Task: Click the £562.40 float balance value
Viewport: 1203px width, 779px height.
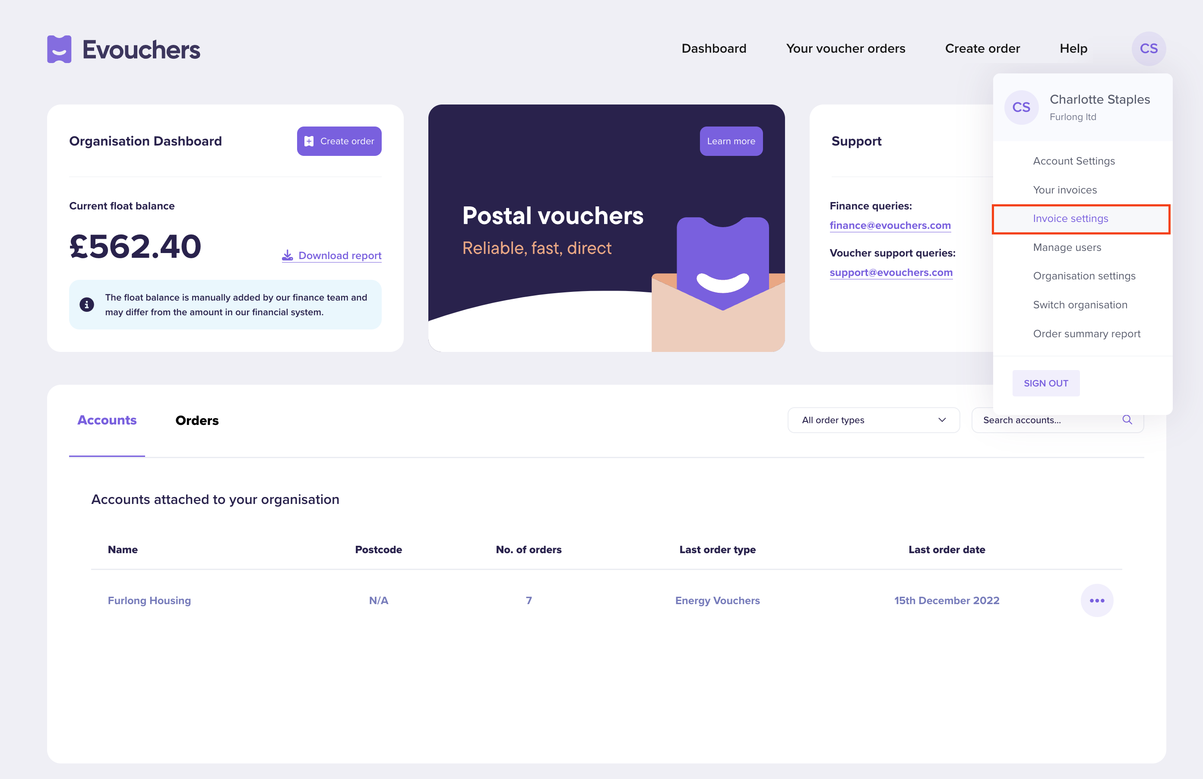Action: pos(135,247)
